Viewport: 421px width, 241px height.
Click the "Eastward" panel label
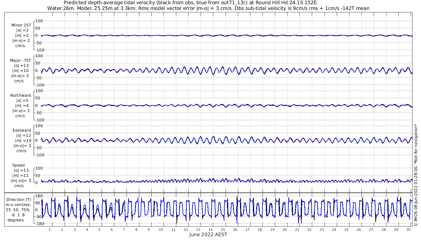pyautogui.click(x=22, y=130)
